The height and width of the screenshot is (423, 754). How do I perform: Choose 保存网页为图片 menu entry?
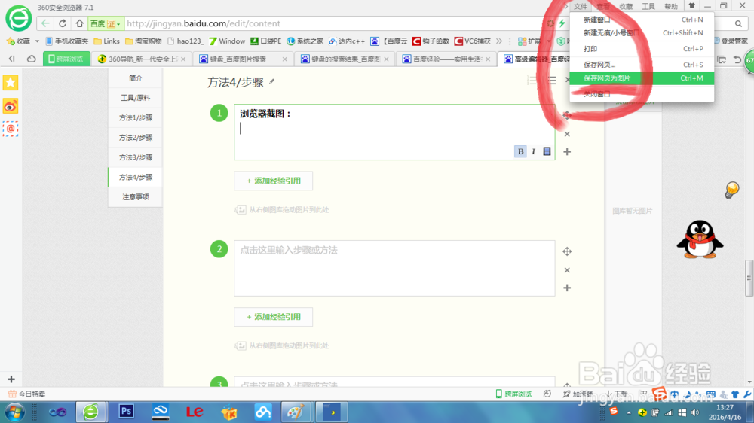642,78
